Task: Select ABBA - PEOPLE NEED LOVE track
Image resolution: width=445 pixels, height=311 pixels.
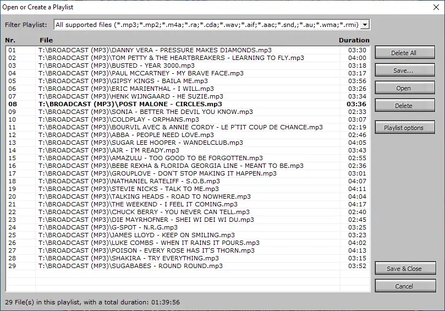Action: coord(188,135)
